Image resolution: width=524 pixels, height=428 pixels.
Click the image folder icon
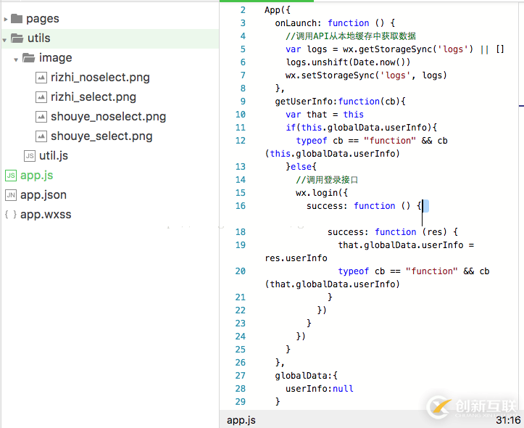(x=28, y=58)
